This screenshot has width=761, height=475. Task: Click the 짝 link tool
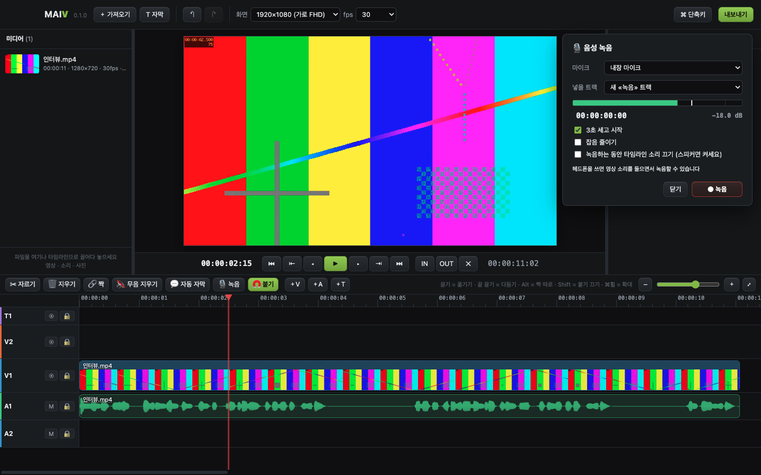(x=96, y=284)
